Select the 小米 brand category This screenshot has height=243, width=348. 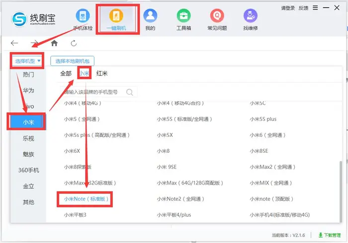(28, 122)
